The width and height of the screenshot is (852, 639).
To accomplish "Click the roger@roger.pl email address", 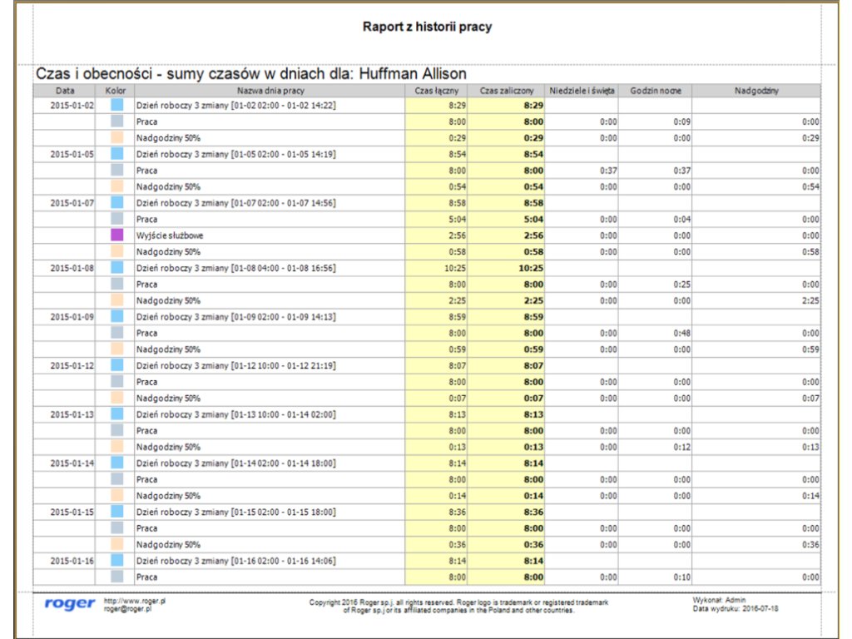I will click(x=127, y=609).
